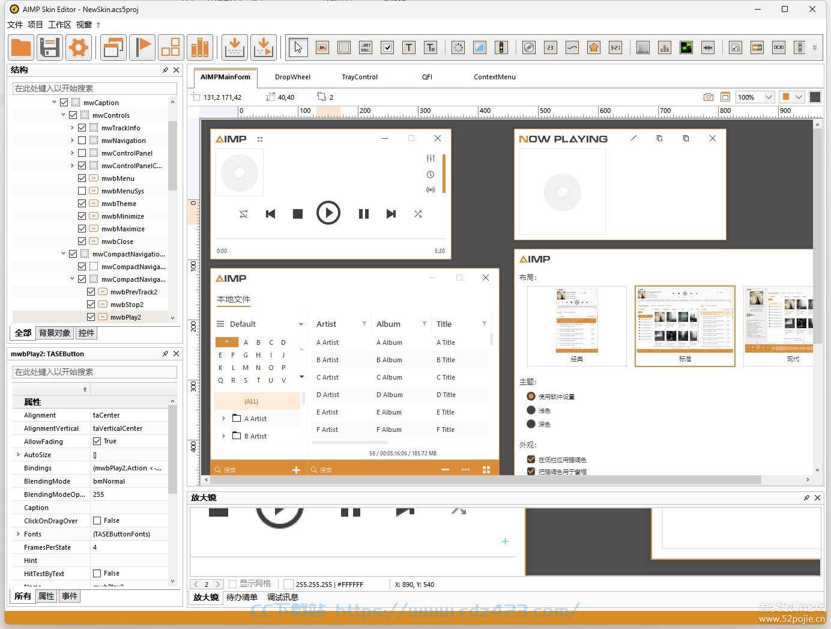Open the 100% zoom dropdown
The width and height of the screenshot is (831, 629).
pyautogui.click(x=769, y=97)
